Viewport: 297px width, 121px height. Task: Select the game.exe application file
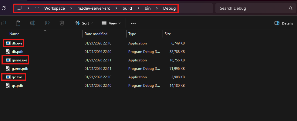pyautogui.click(x=19, y=60)
